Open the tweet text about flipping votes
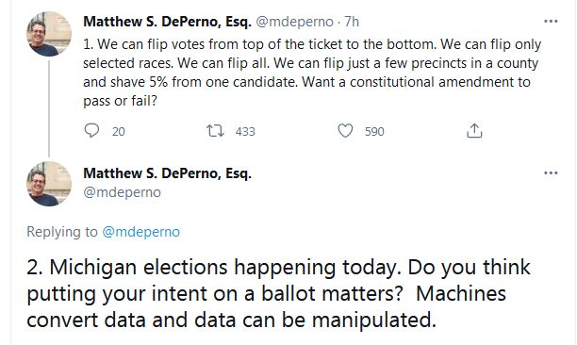577x345 pixels. point(312,73)
